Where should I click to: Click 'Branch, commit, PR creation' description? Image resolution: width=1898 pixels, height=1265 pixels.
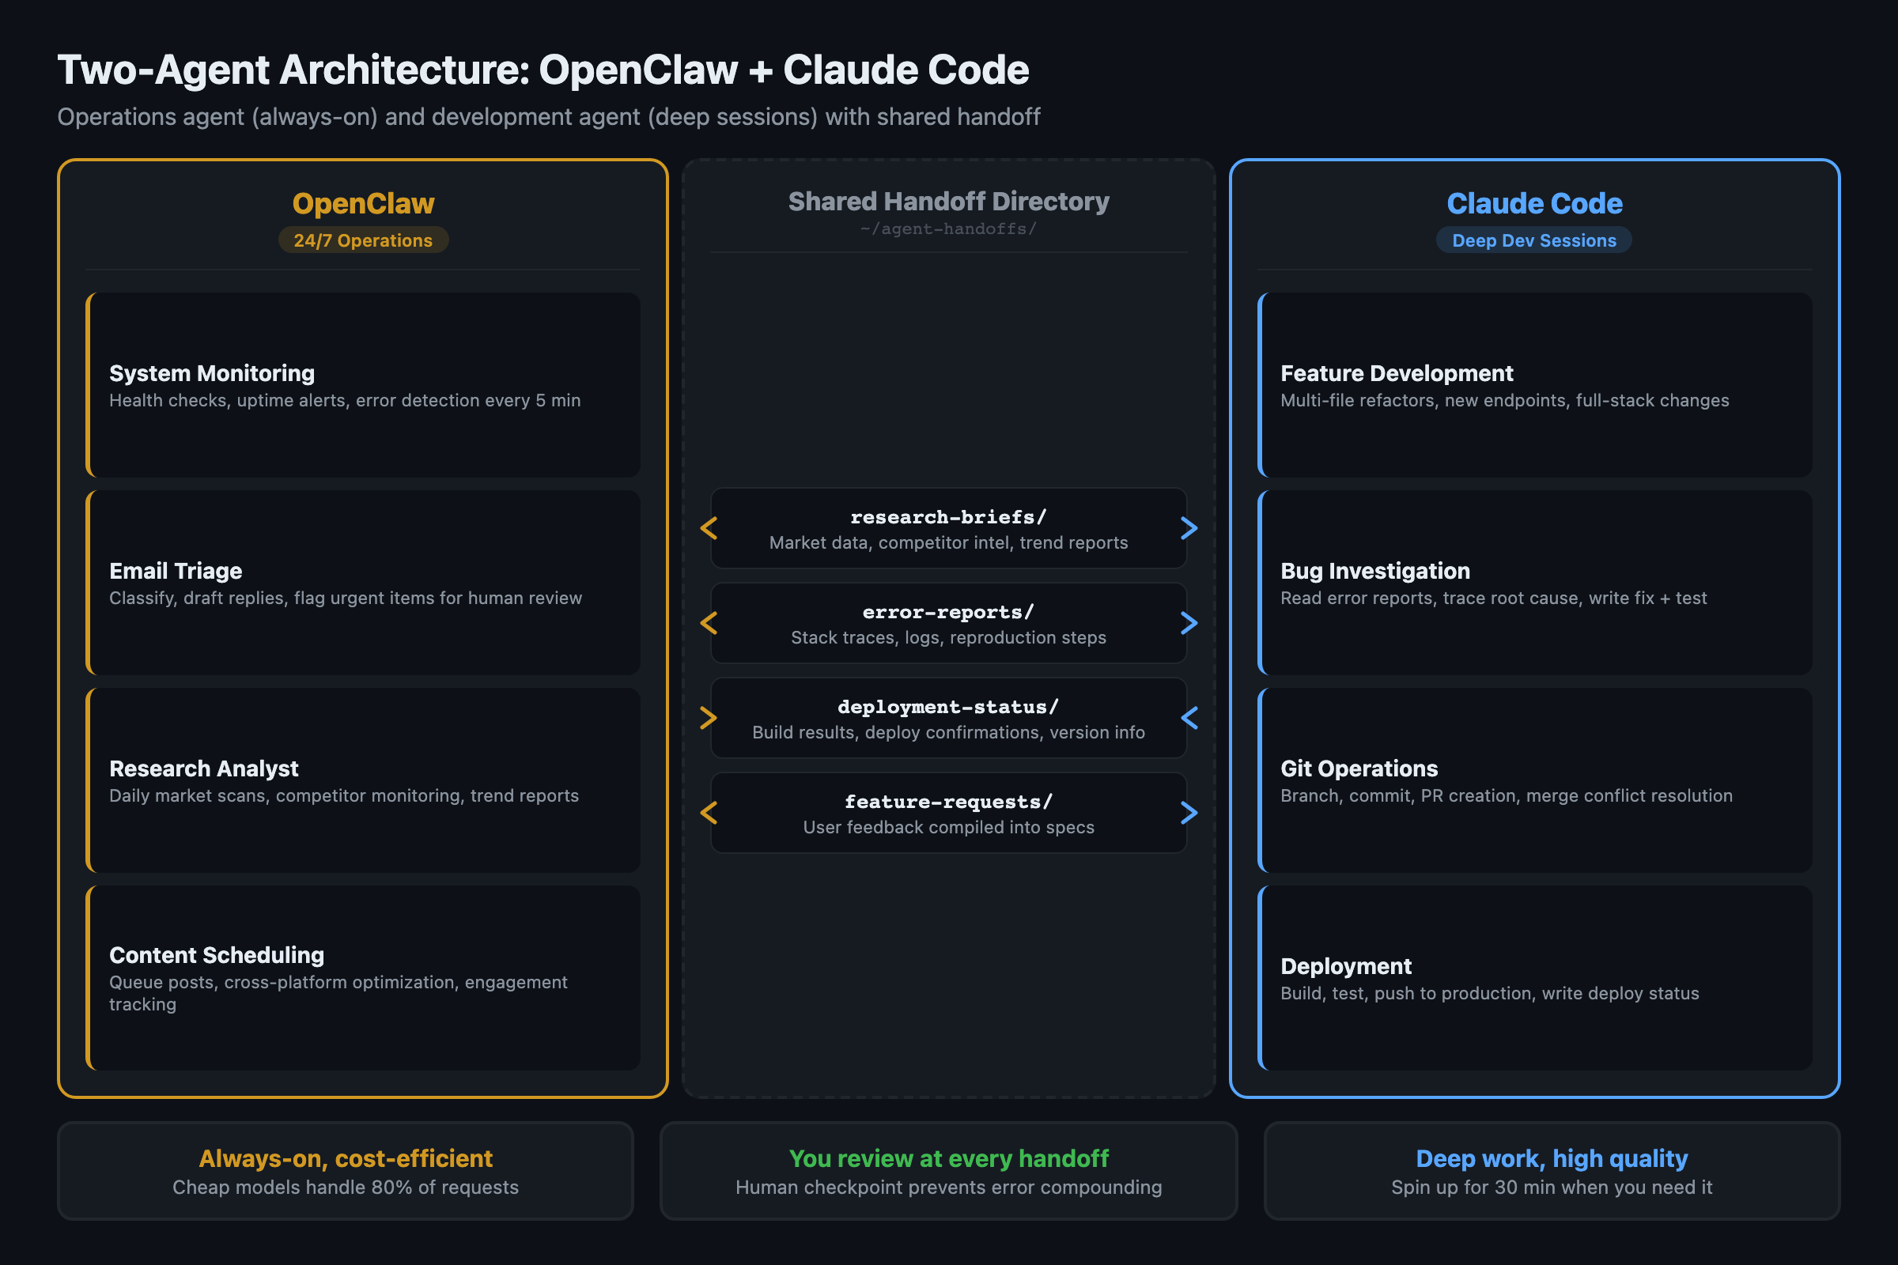point(1507,796)
